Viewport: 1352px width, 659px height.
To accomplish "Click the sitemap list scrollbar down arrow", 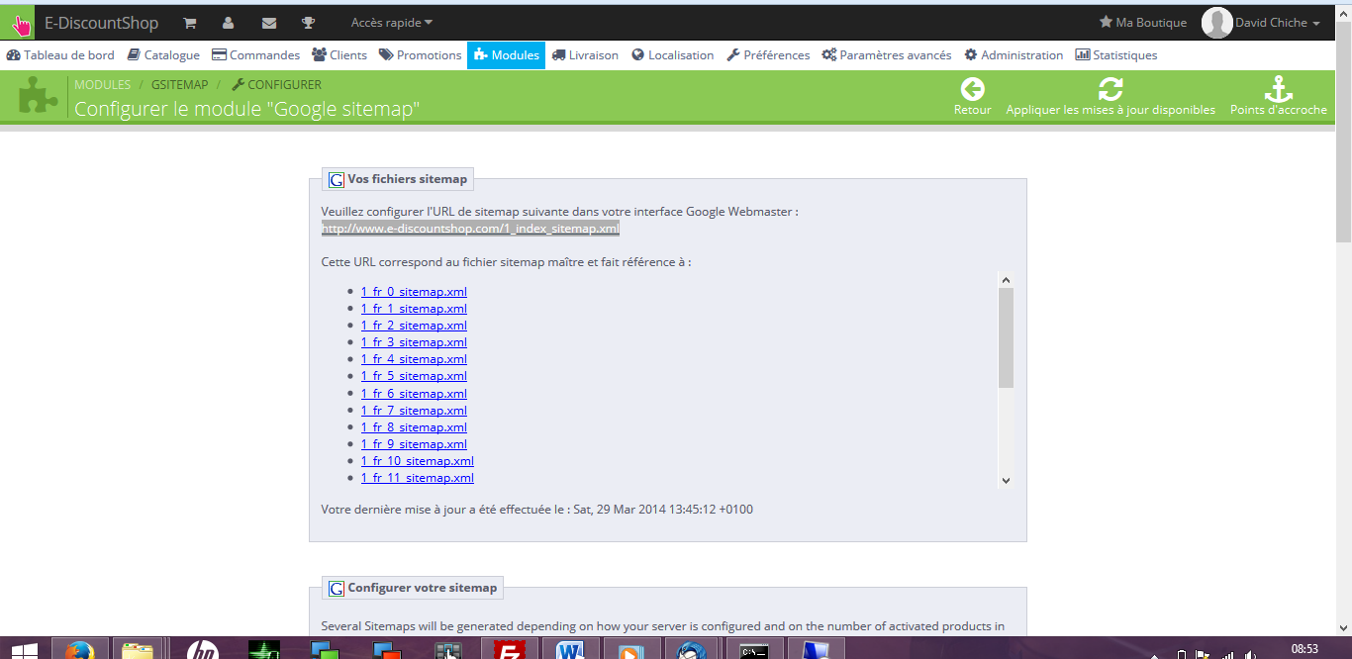I will pyautogui.click(x=1006, y=480).
